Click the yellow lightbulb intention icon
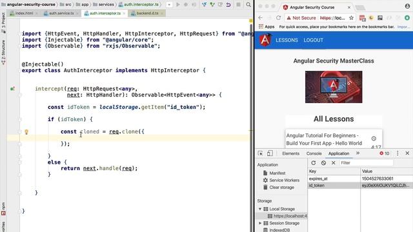This screenshot has width=413, height=232. click(26, 131)
